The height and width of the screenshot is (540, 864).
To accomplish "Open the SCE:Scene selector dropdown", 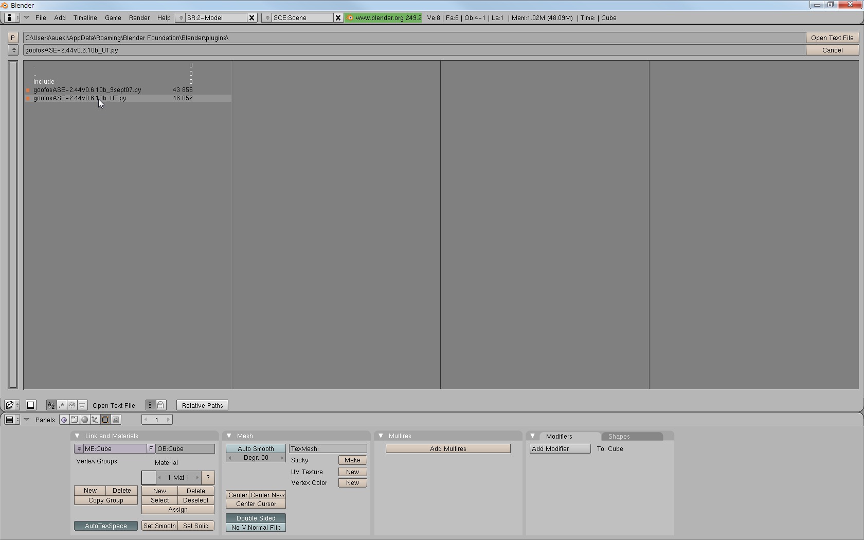I will 267,18.
